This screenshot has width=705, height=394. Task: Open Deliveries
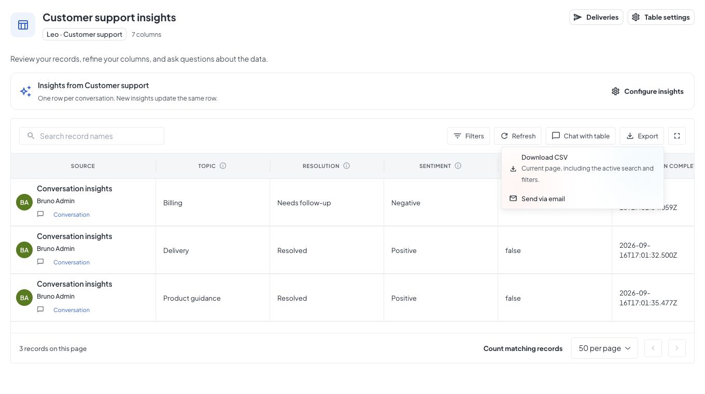[x=596, y=17]
